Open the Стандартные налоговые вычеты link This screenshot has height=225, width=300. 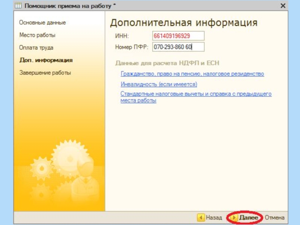pyautogui.click(x=196, y=94)
